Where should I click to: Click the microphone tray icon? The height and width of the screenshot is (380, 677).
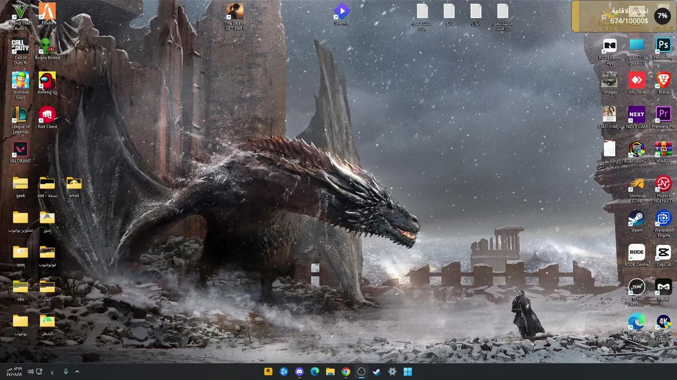(66, 372)
